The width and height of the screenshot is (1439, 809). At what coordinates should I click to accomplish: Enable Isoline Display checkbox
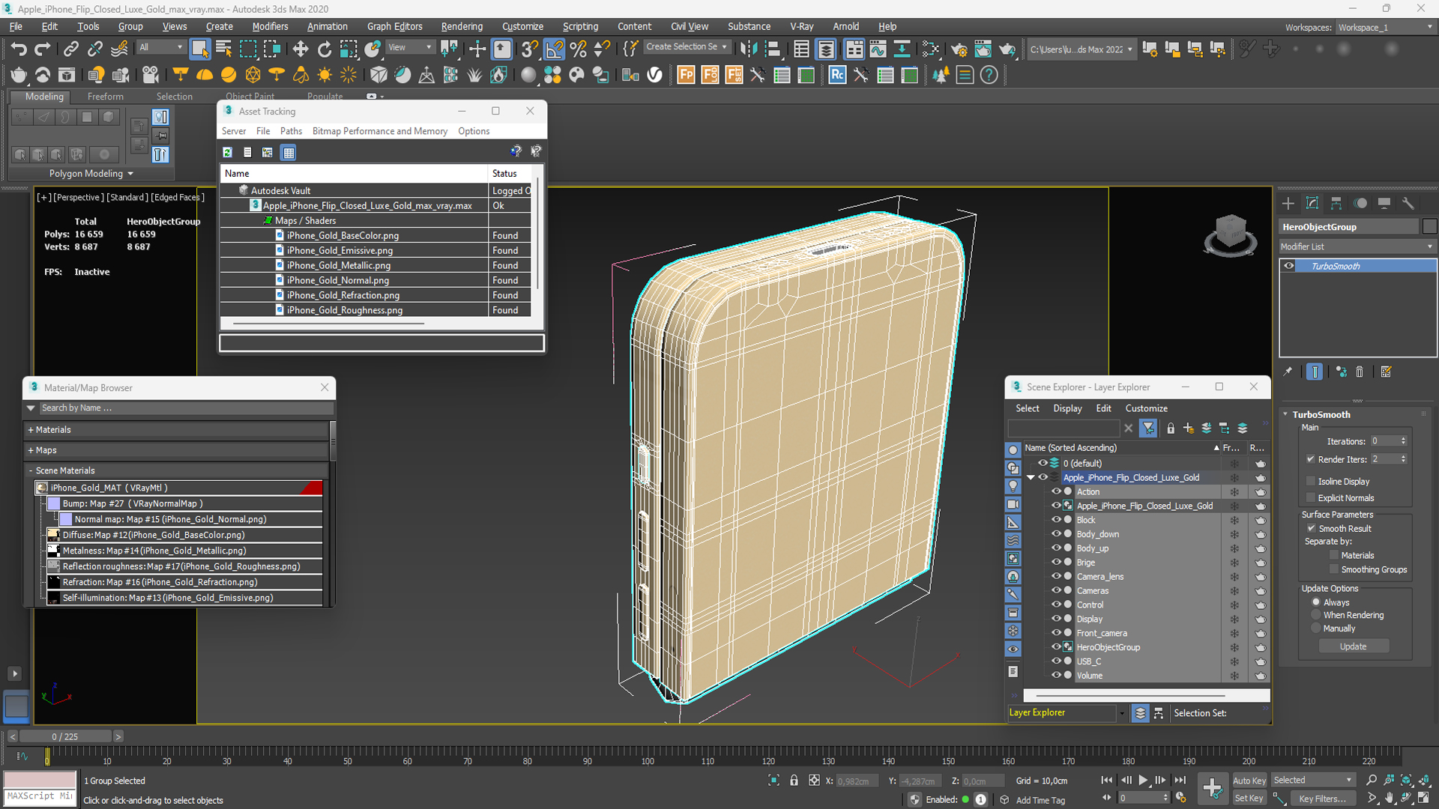pyautogui.click(x=1311, y=481)
